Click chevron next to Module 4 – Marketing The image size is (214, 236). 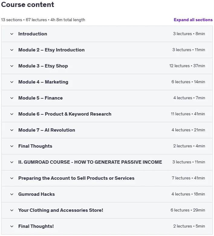click(x=12, y=82)
